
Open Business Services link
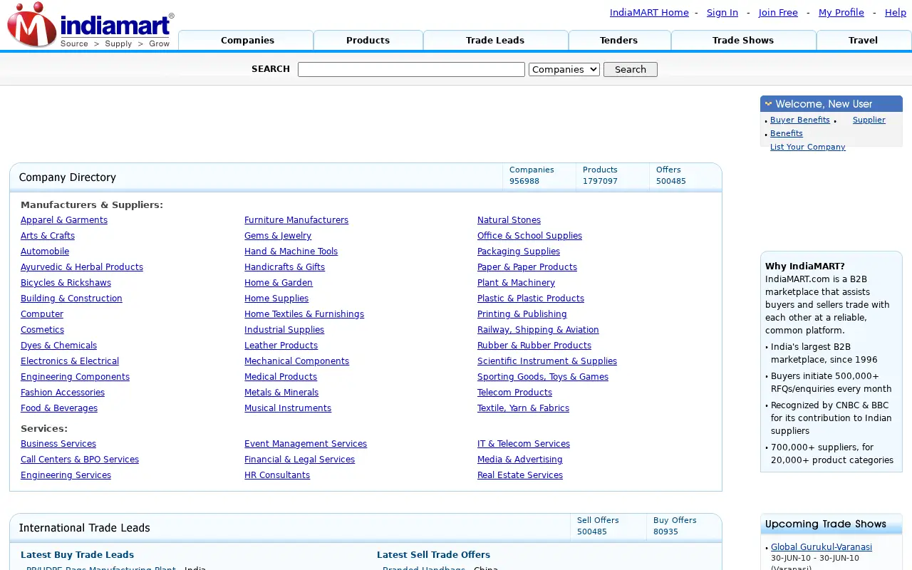[58, 444]
